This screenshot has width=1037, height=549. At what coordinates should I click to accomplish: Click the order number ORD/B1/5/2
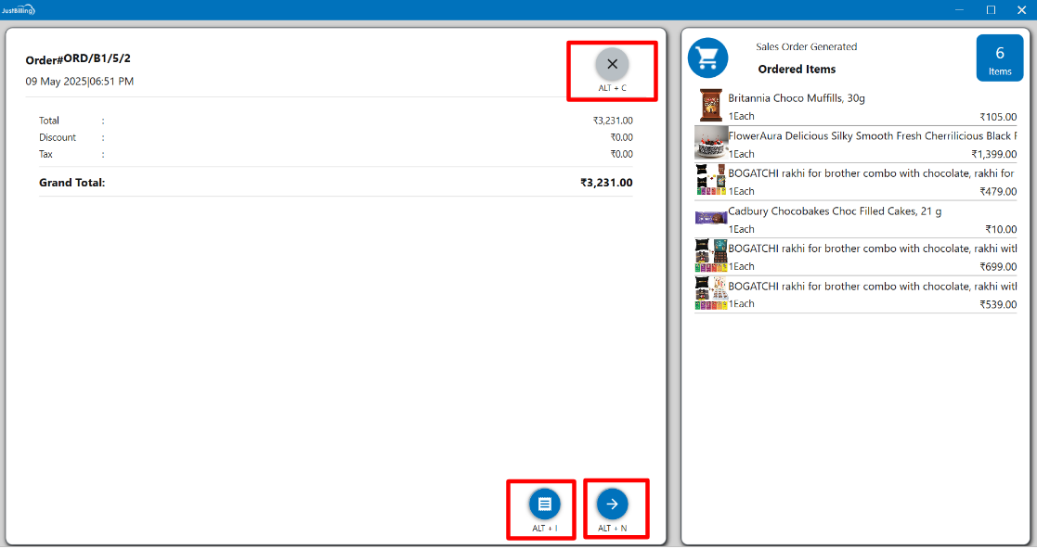[x=97, y=58]
